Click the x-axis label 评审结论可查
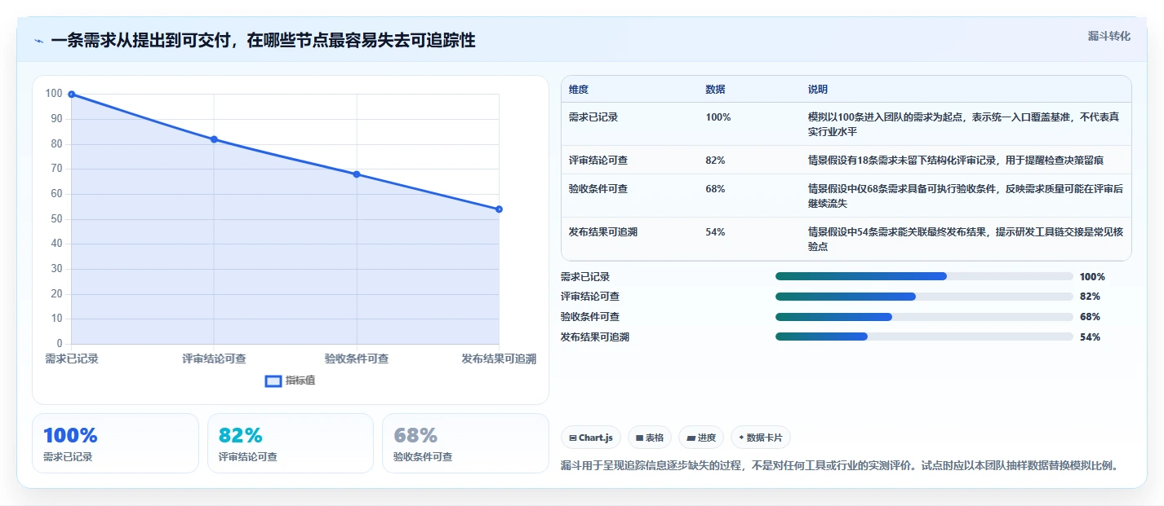This screenshot has height=506, width=1164. (x=214, y=359)
